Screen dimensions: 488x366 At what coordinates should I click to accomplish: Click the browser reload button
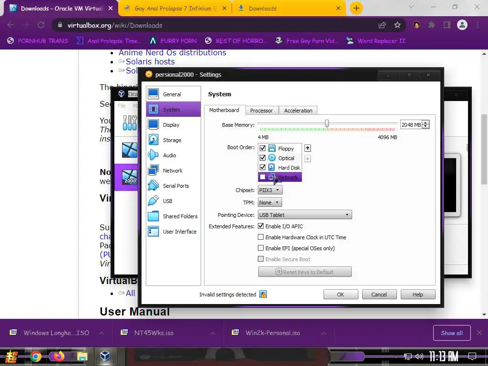click(x=41, y=25)
